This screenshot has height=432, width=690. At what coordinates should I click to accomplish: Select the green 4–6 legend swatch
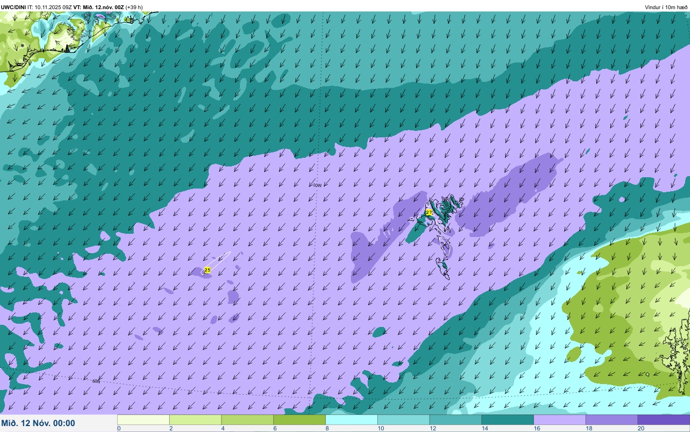[x=247, y=420]
